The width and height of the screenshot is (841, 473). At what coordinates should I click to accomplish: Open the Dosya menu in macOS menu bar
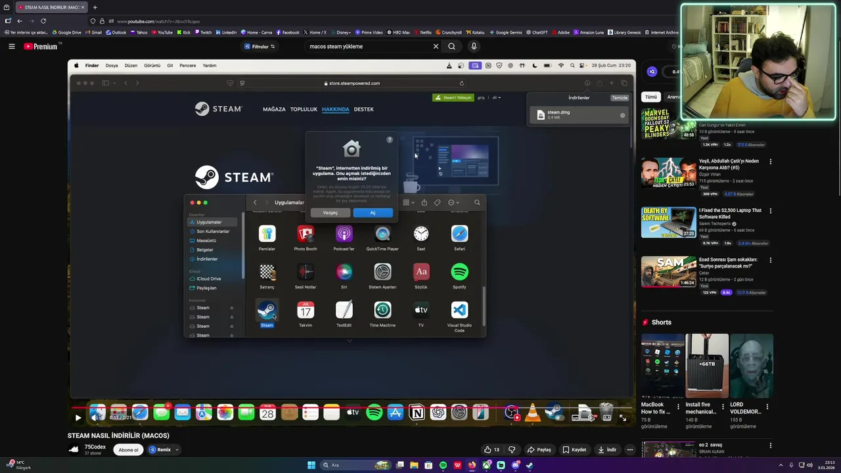pos(112,66)
